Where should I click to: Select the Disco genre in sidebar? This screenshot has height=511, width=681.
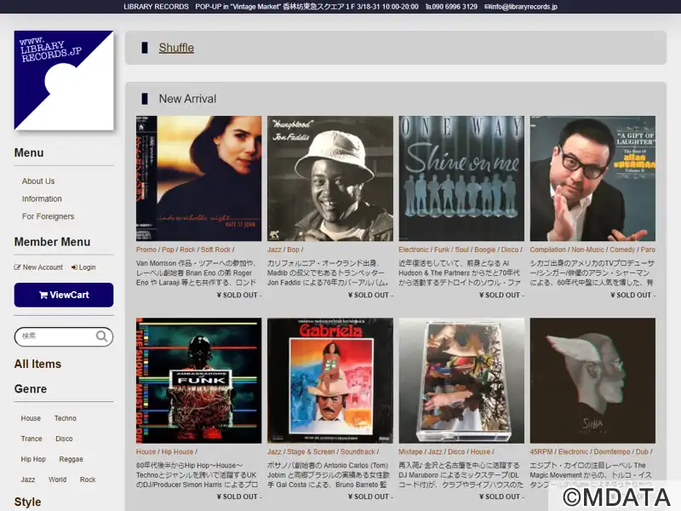click(64, 439)
